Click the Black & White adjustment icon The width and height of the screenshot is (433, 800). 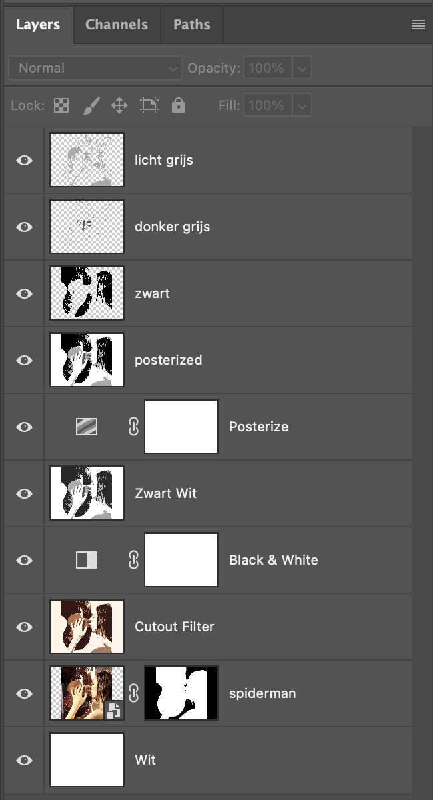tap(87, 560)
